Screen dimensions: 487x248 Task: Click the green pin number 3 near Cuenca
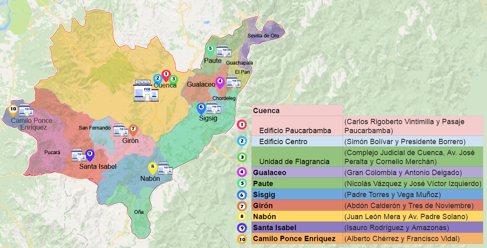[x=173, y=79]
